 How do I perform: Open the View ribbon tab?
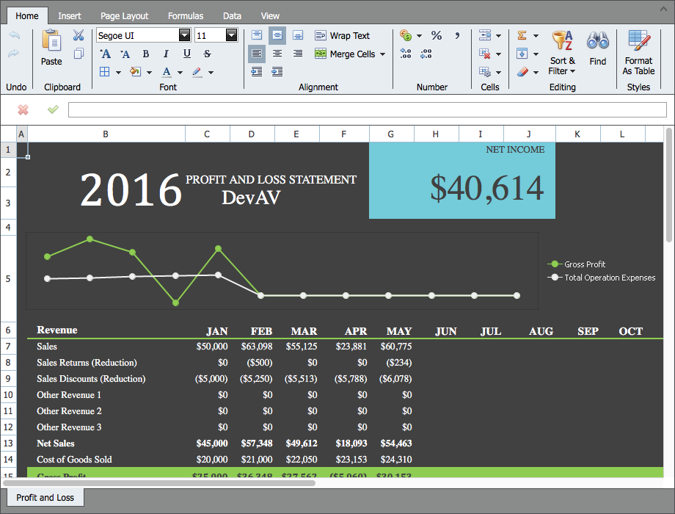click(270, 16)
